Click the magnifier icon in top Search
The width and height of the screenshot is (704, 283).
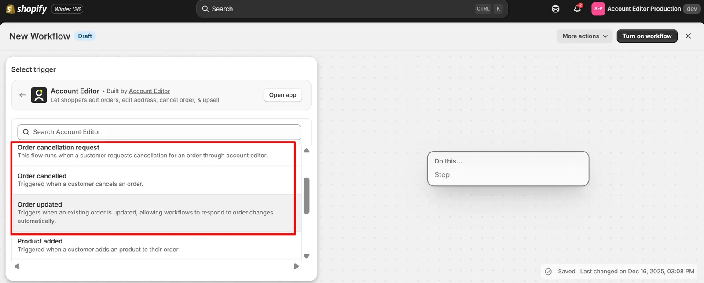(205, 9)
